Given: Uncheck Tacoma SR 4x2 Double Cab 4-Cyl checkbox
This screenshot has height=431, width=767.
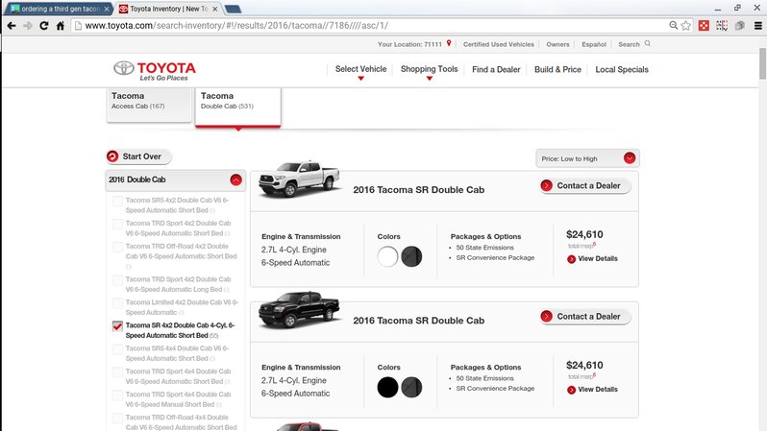Looking at the screenshot, I should pyautogui.click(x=117, y=326).
